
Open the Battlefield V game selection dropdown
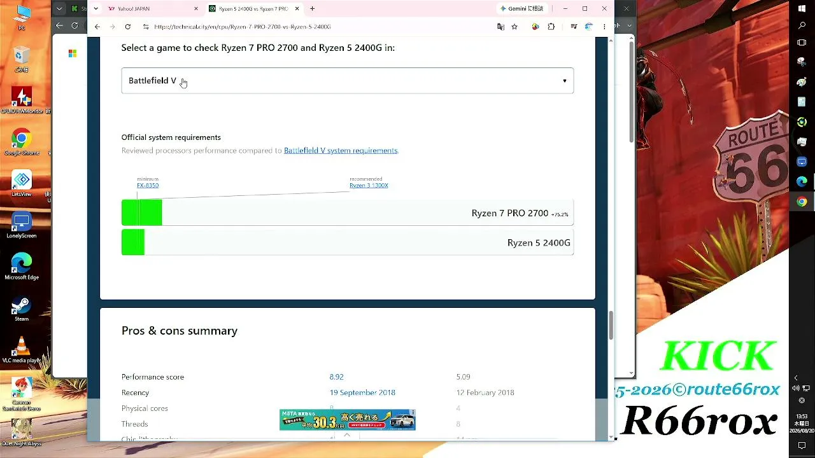click(347, 81)
